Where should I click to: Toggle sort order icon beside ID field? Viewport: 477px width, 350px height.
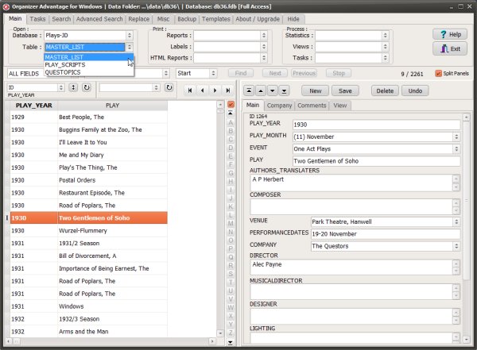pyautogui.click(x=73, y=87)
